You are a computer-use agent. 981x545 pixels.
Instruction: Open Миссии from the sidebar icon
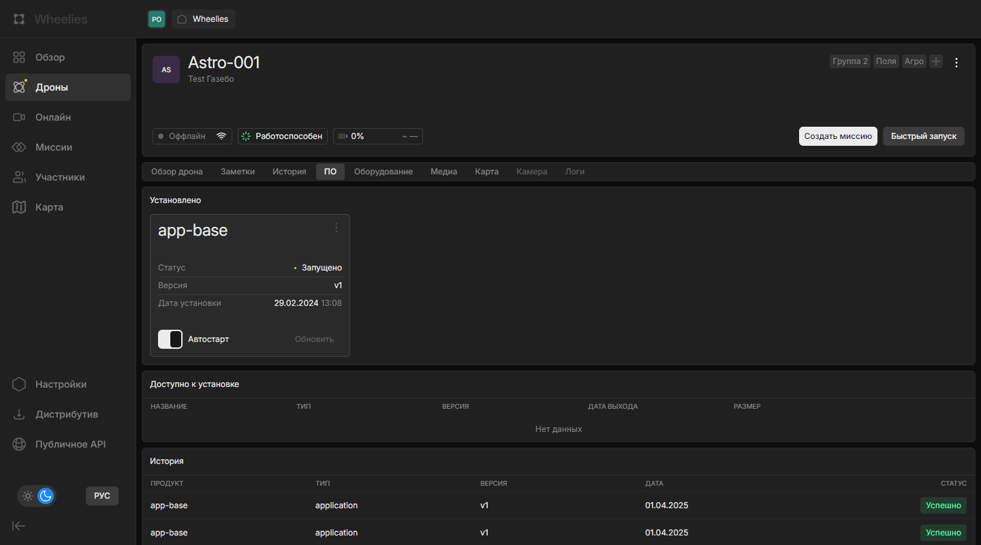[19, 147]
